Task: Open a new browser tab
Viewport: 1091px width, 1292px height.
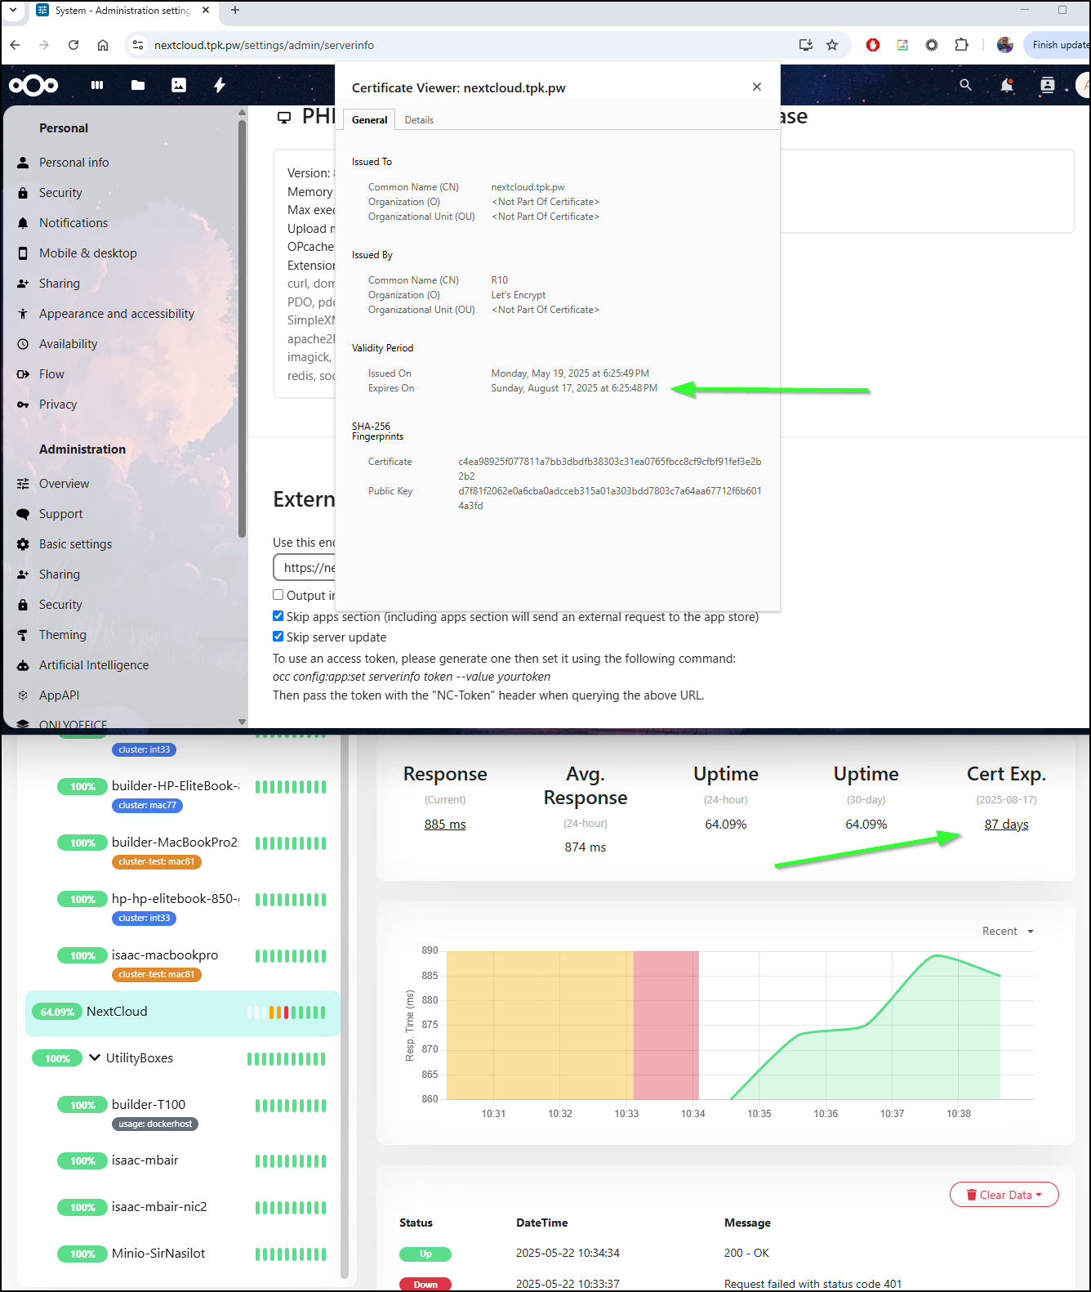Action: [x=235, y=10]
